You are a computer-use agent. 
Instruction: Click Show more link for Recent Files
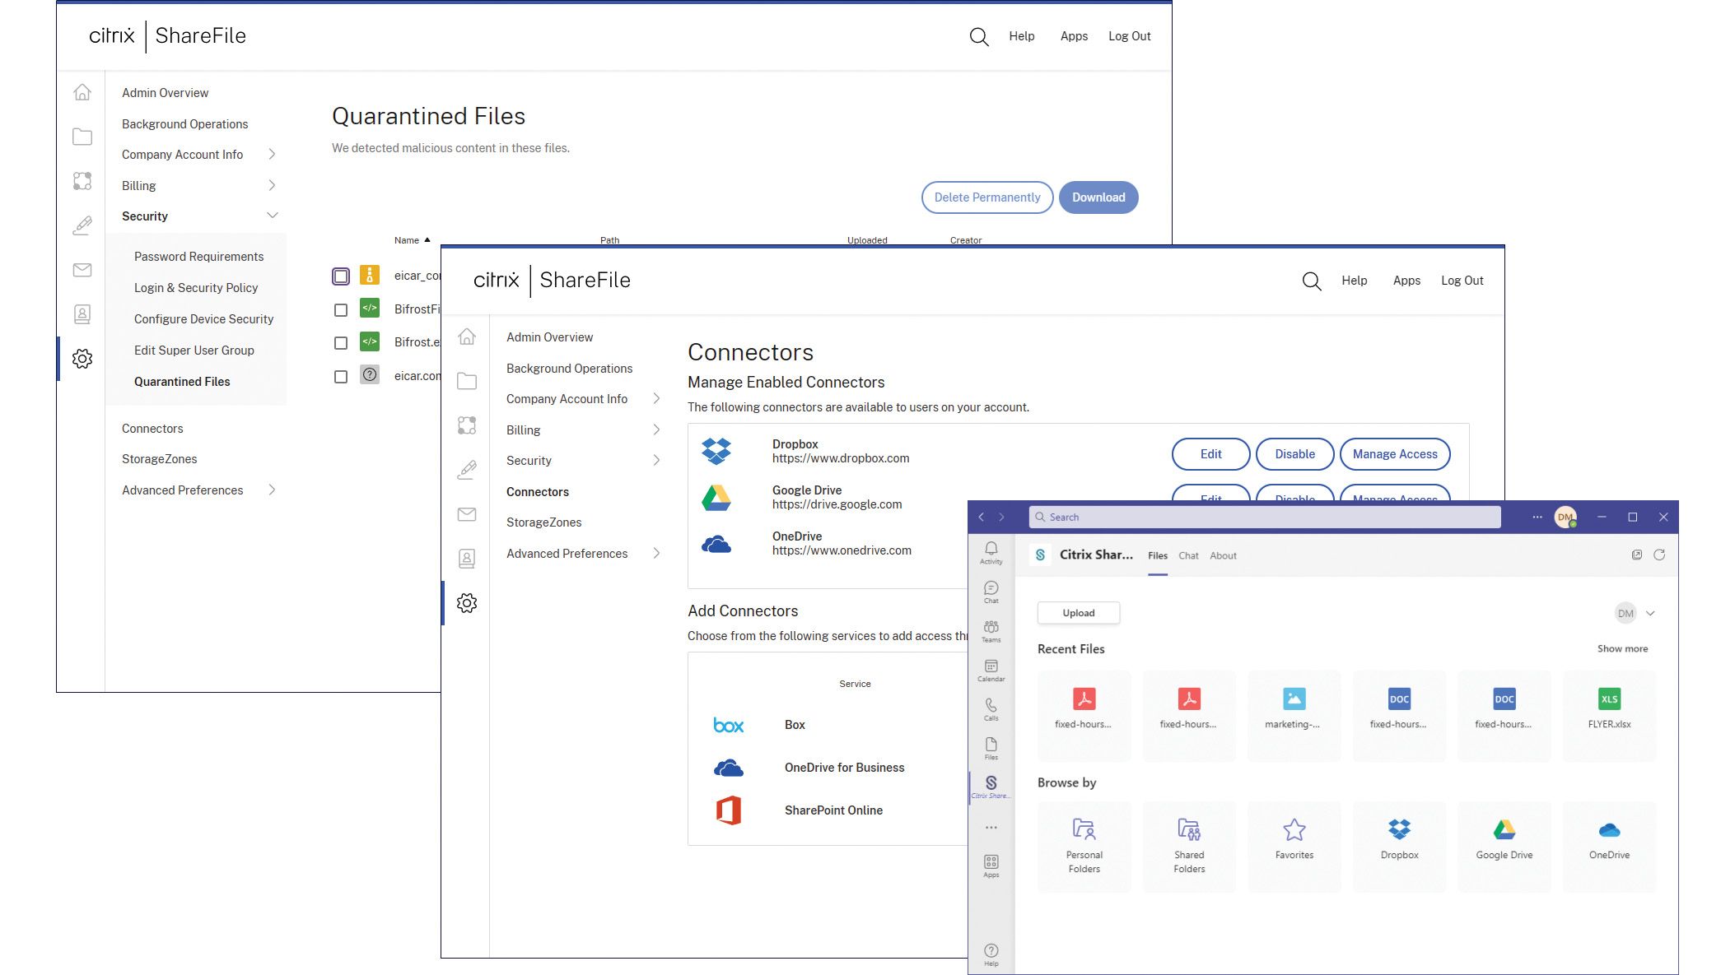click(1622, 649)
